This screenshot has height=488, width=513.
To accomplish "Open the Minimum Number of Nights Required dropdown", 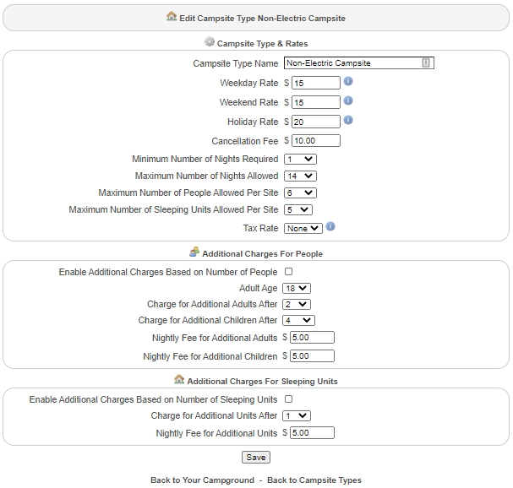I will pyautogui.click(x=300, y=159).
